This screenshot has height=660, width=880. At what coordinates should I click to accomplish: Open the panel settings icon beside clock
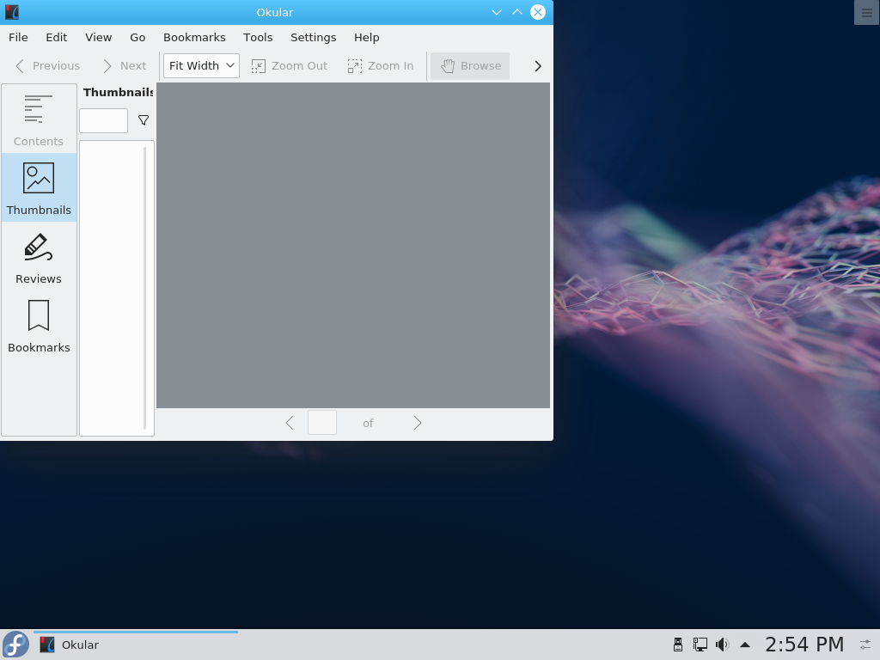tap(866, 645)
